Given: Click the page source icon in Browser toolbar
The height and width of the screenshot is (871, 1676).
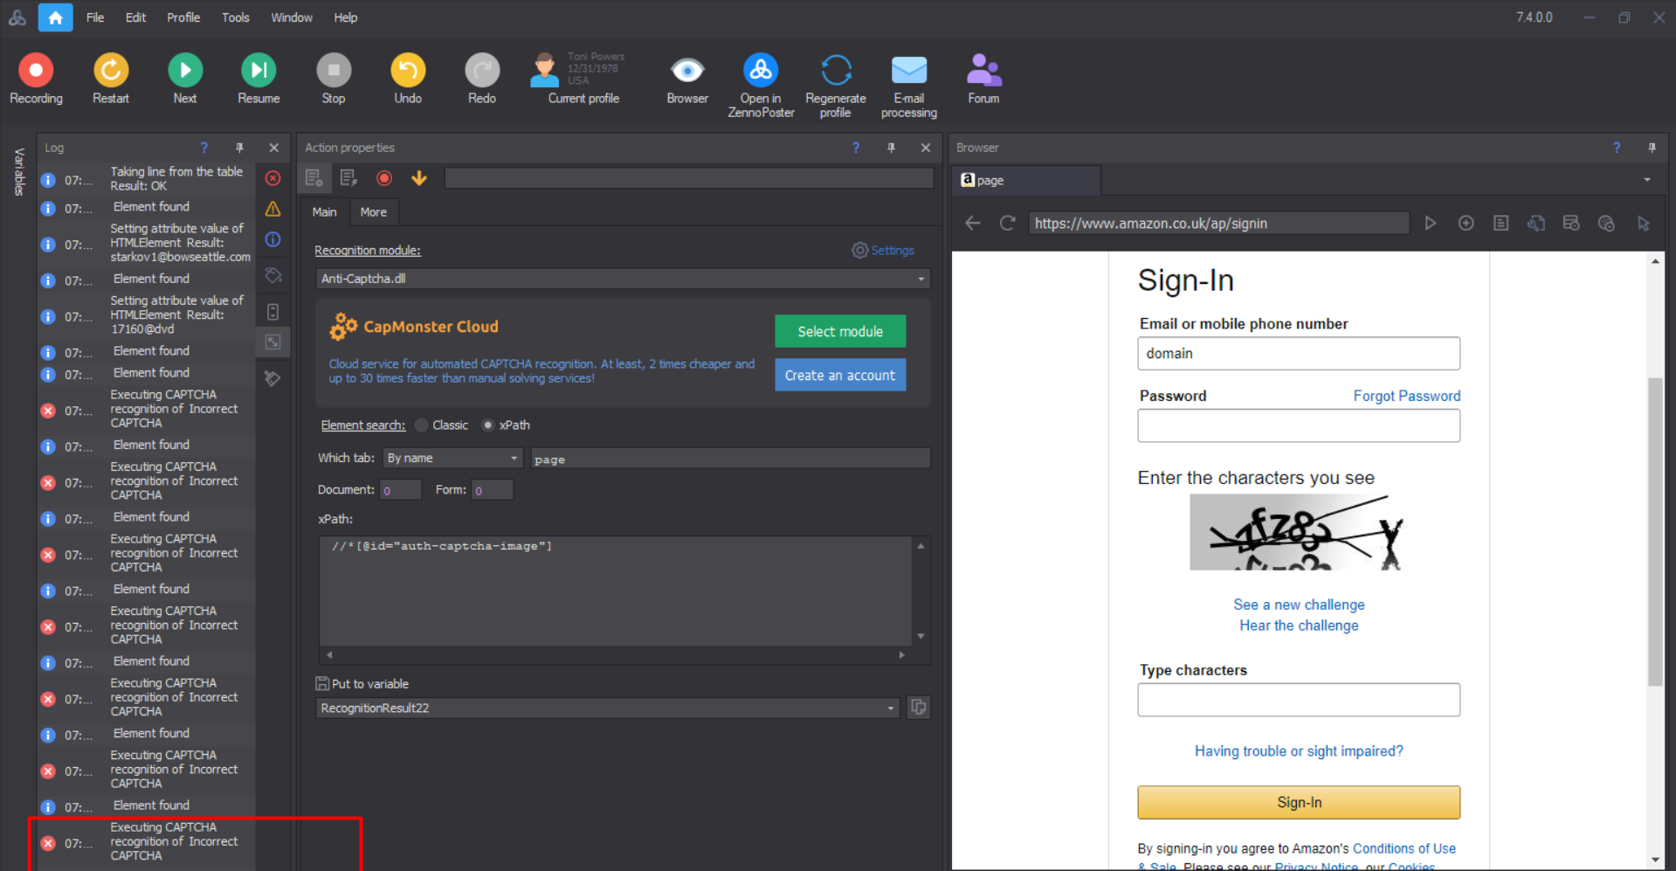Looking at the screenshot, I should pyautogui.click(x=1501, y=224).
